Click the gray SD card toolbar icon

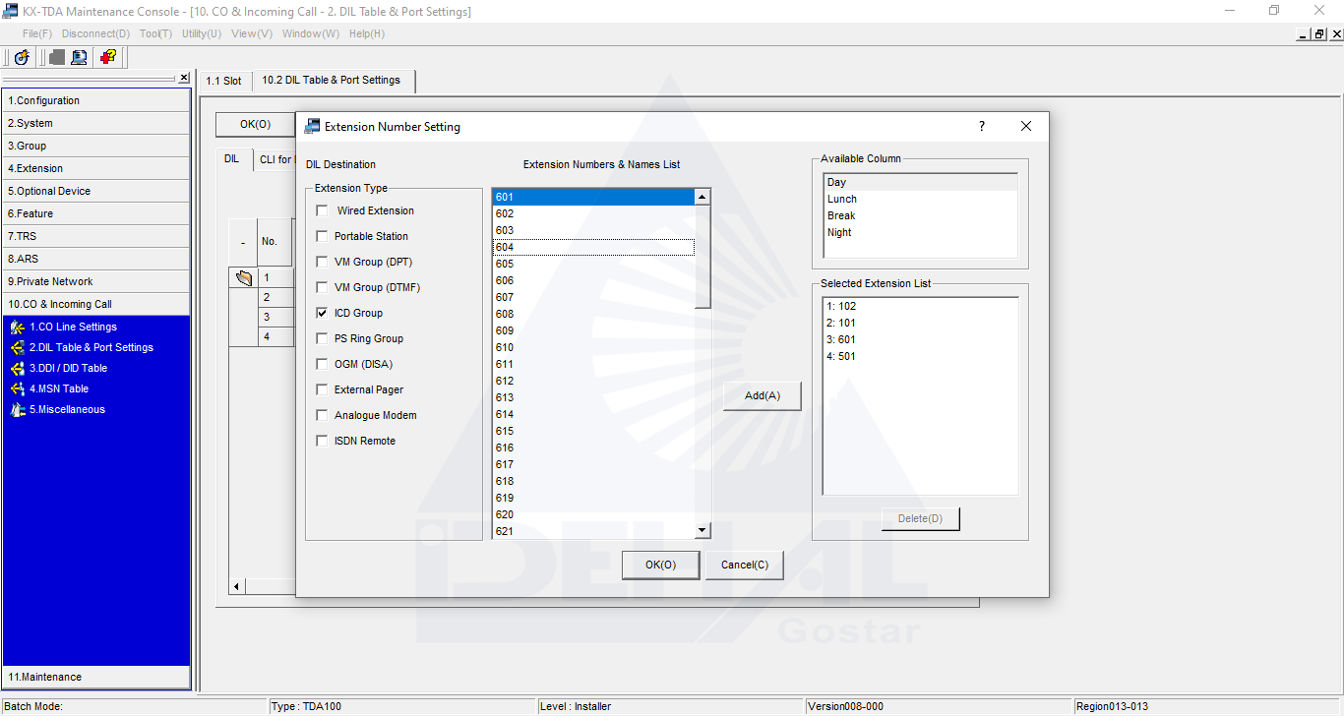[x=57, y=57]
